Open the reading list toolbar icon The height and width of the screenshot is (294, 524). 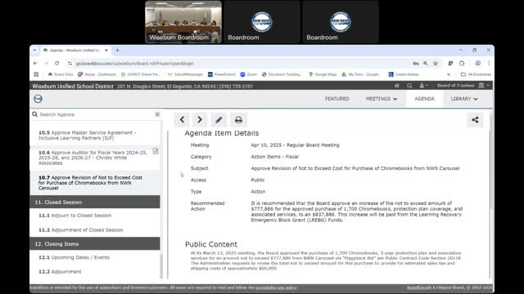(x=450, y=64)
